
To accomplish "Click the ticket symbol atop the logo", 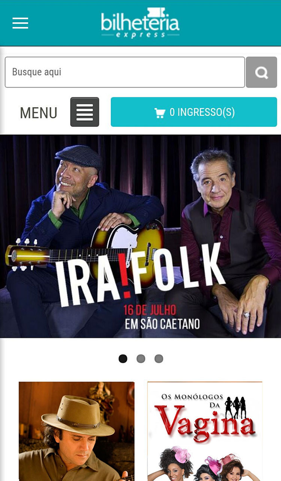I will coord(156,12).
